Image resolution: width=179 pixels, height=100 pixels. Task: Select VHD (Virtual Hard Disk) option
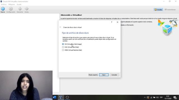click(70, 47)
